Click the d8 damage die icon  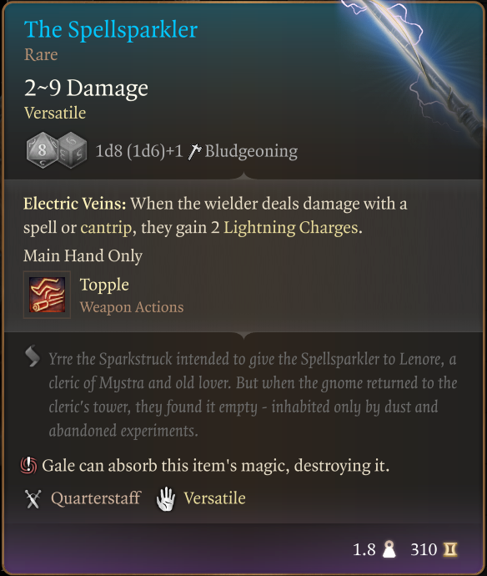[x=42, y=150]
